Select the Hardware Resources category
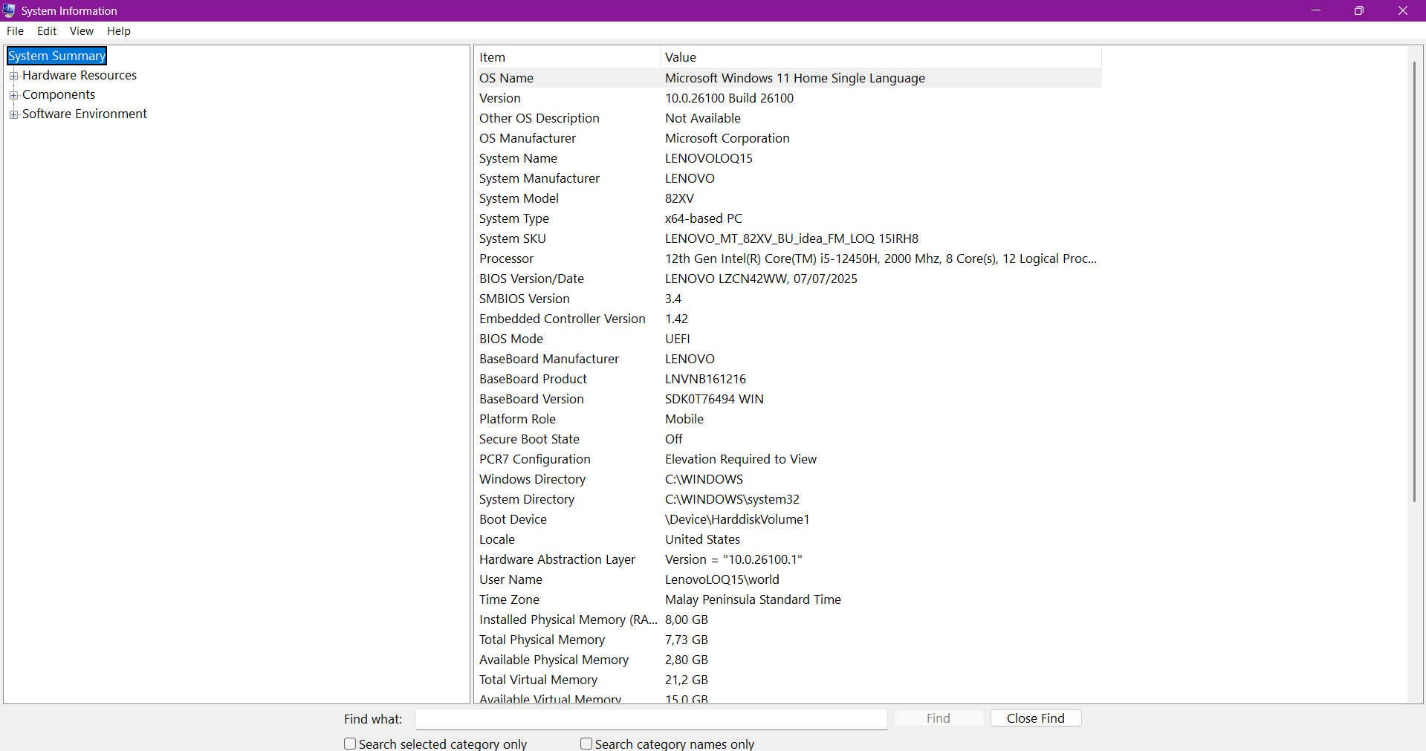 click(x=80, y=75)
